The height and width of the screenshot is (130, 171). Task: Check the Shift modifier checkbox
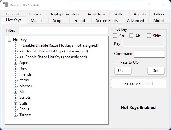coord(149,36)
